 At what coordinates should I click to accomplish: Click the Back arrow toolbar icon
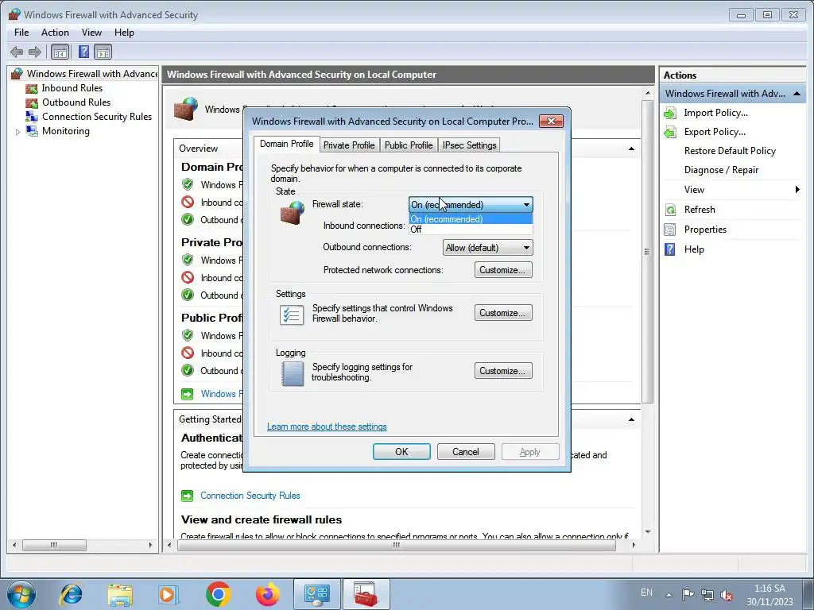point(17,52)
